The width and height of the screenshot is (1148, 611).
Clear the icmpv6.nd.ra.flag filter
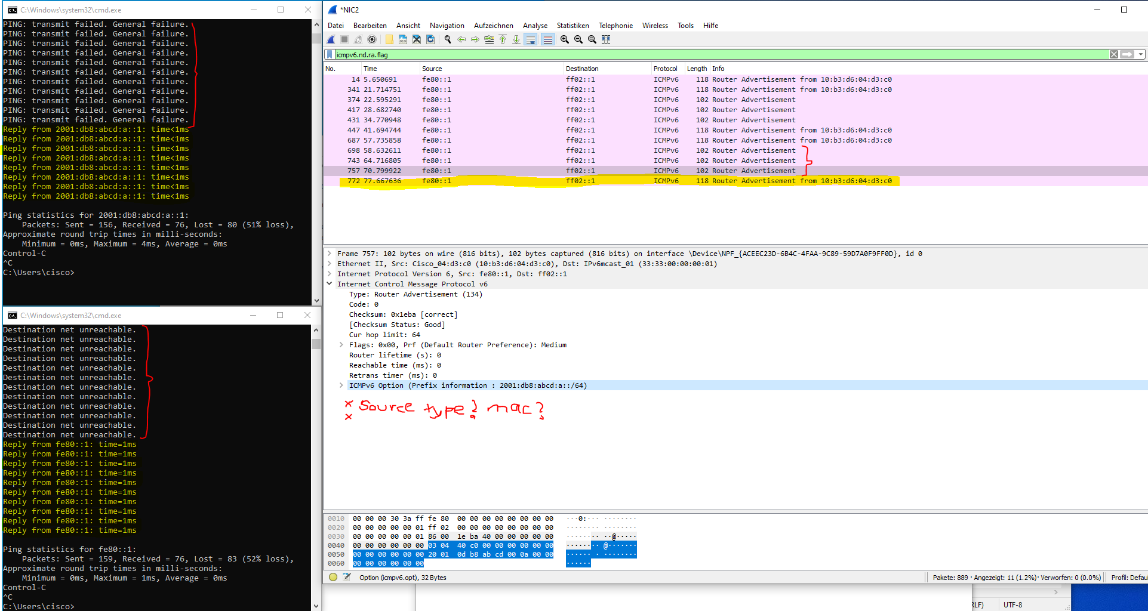[1114, 54]
